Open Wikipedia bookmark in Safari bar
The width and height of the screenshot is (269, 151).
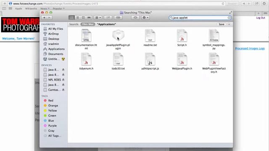tap(31, 8)
